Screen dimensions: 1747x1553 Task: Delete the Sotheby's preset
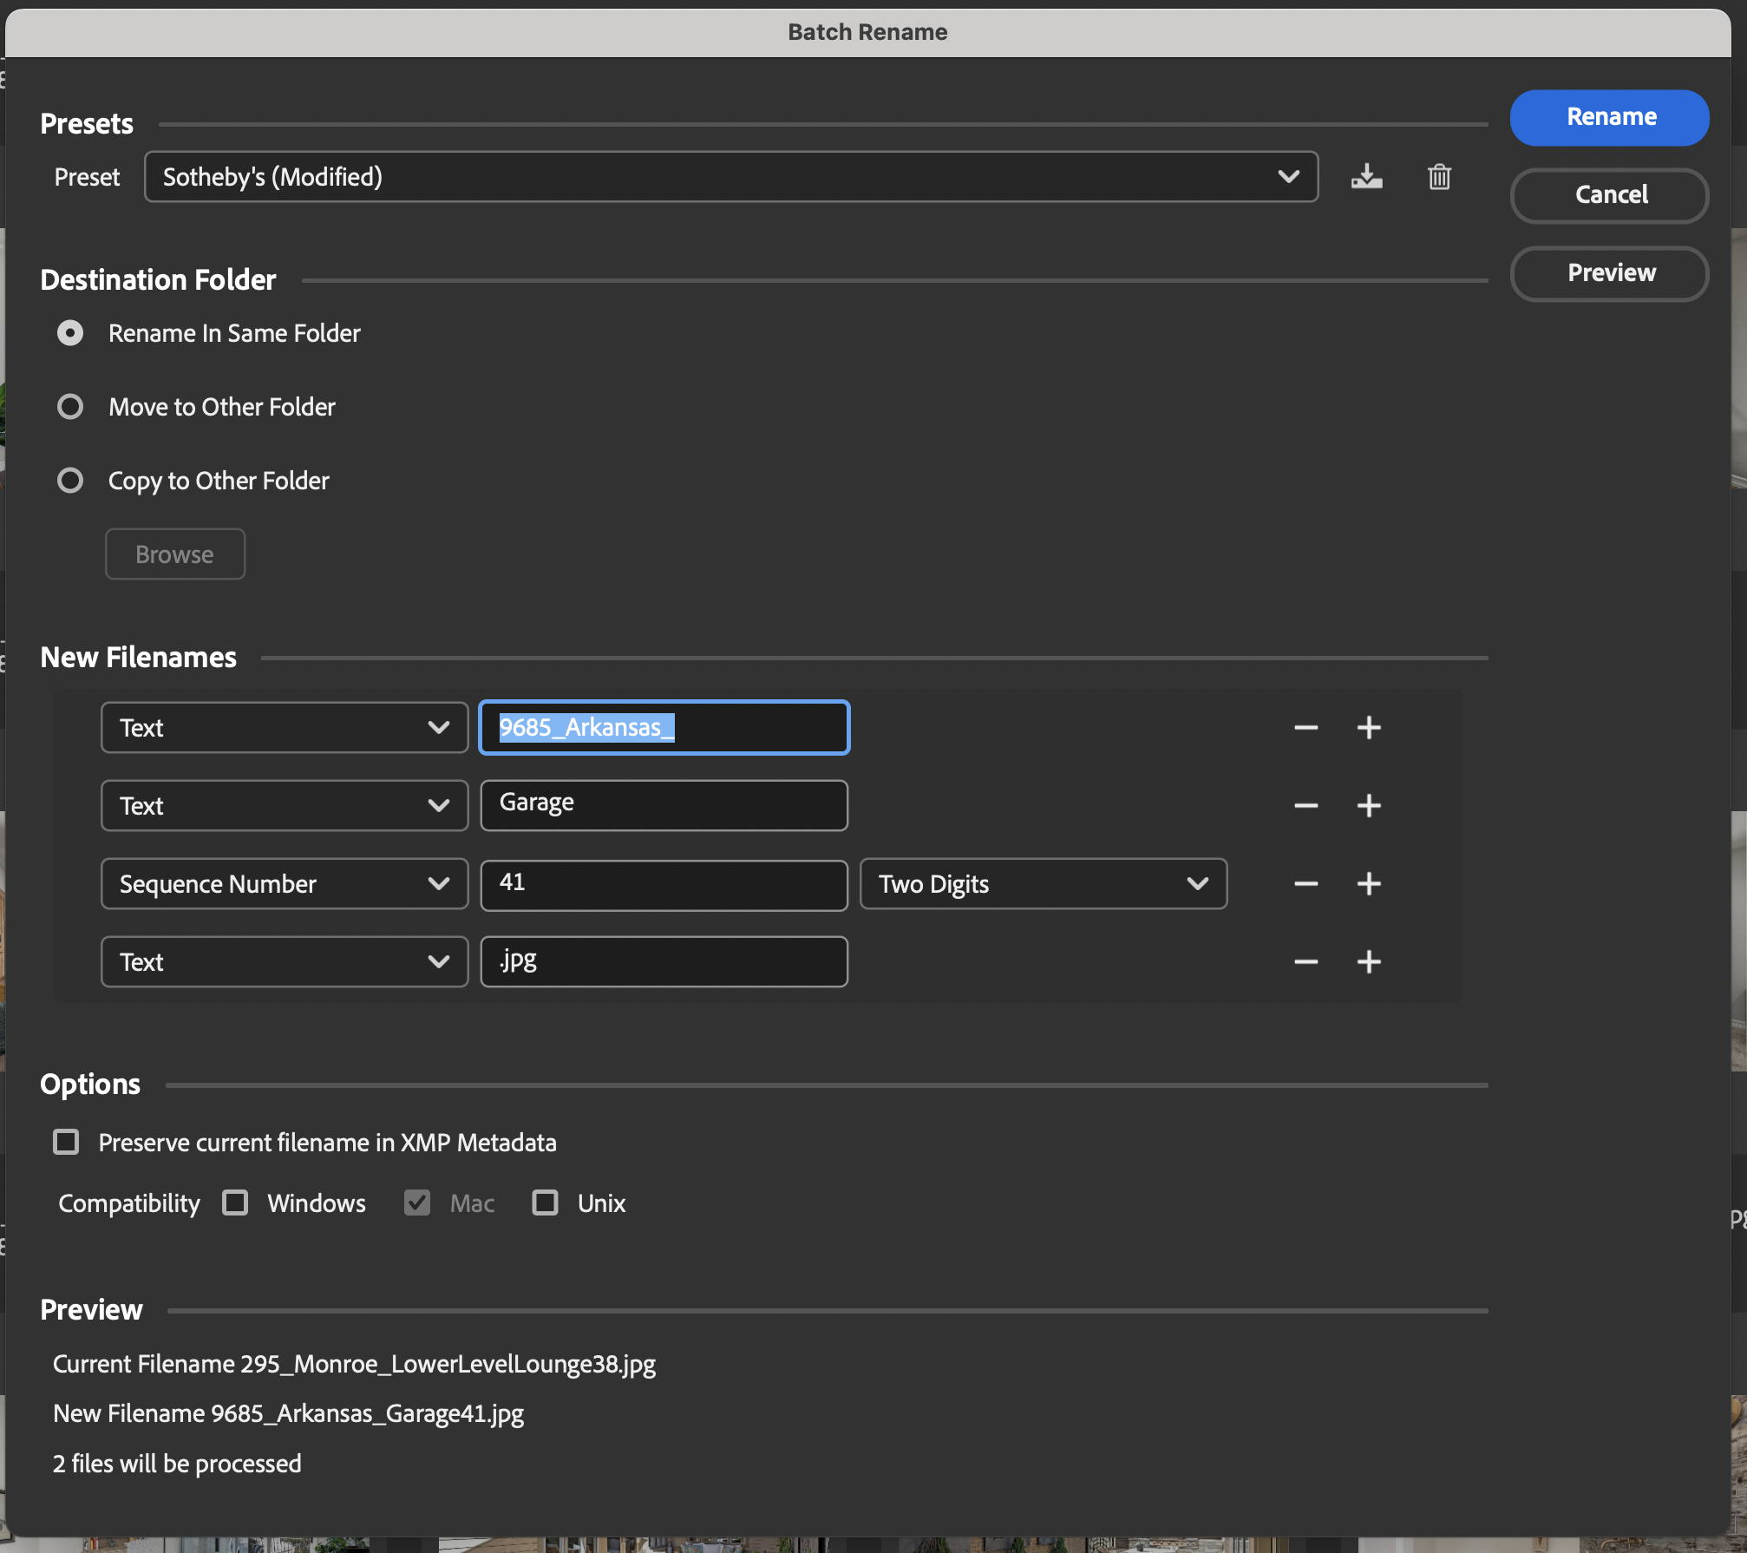point(1439,177)
